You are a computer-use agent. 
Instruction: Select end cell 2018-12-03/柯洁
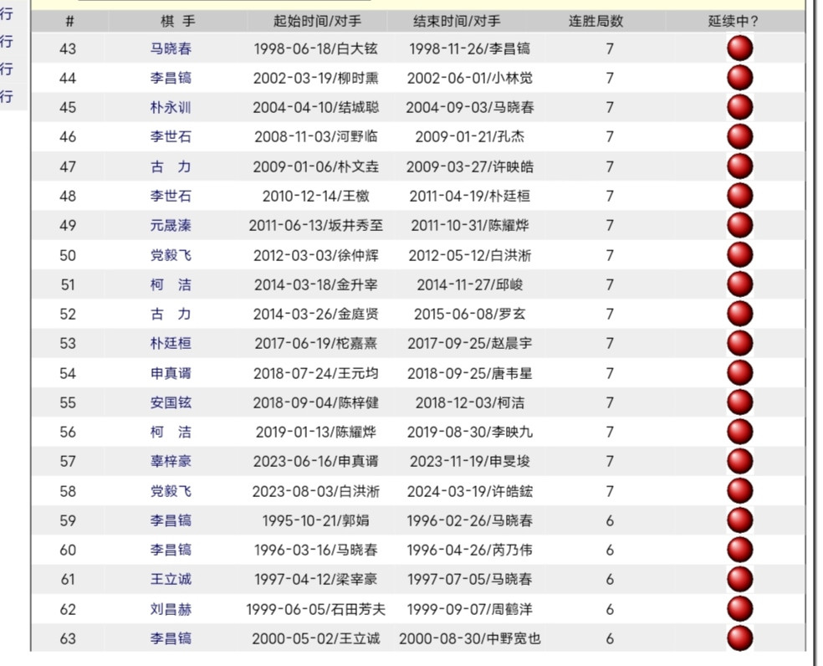tap(470, 402)
